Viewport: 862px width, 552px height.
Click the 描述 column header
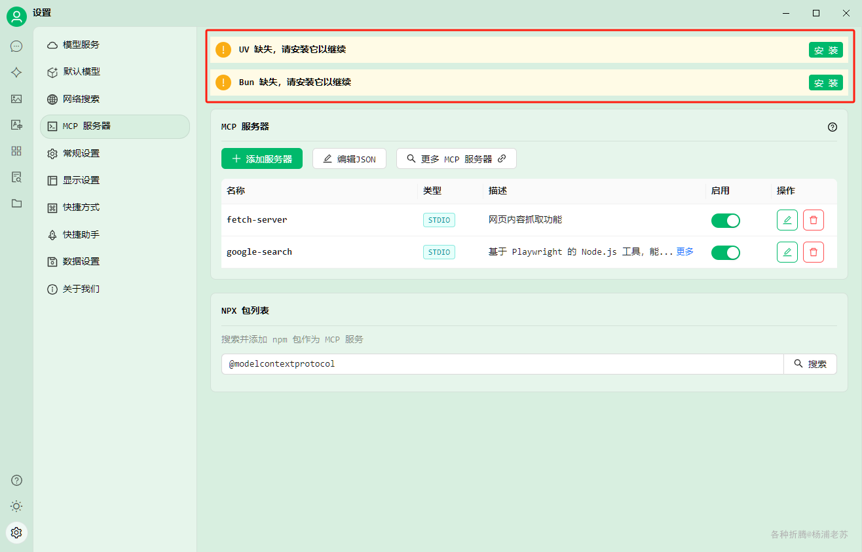pyautogui.click(x=498, y=191)
